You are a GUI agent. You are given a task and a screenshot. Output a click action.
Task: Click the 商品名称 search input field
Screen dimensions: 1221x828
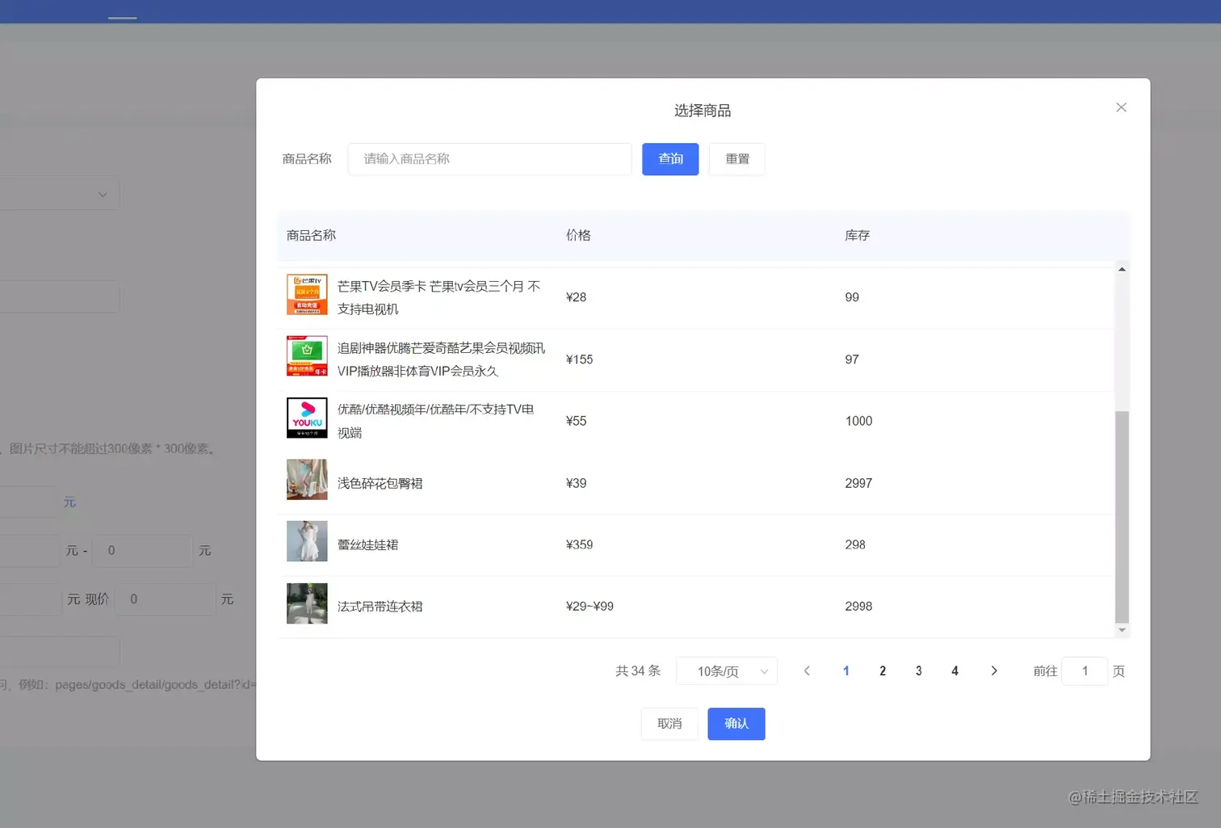(x=489, y=159)
